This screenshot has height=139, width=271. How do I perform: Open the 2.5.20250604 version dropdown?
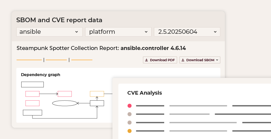pyautogui.click(x=187, y=32)
